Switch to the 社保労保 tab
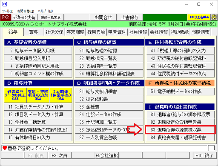This screenshot has width=218, height=166. pos(54,32)
